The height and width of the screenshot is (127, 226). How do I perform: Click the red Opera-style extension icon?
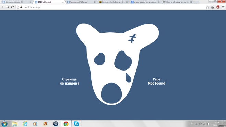pyautogui.click(x=218, y=7)
